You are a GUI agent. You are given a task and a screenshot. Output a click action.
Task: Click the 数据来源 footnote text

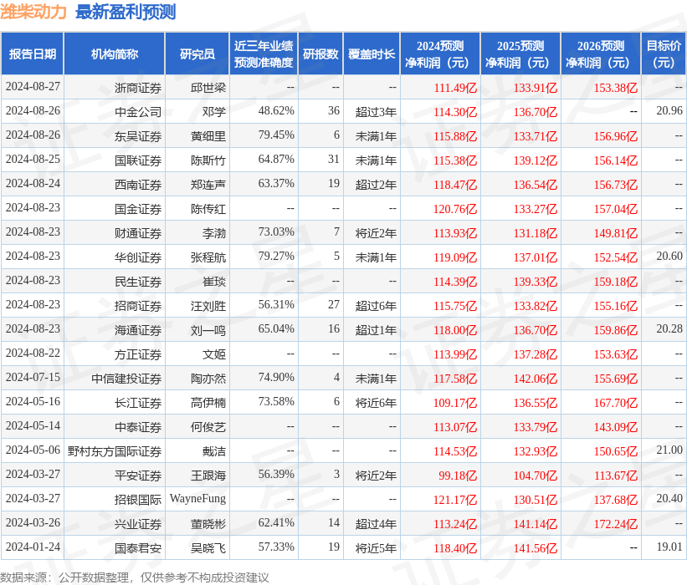click(135, 577)
